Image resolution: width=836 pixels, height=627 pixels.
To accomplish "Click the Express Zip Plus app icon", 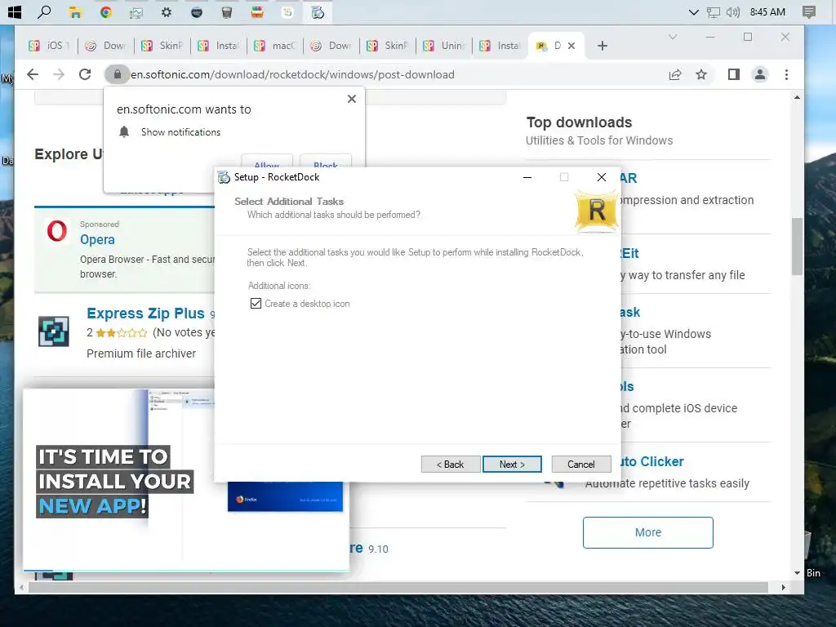I will [53, 331].
